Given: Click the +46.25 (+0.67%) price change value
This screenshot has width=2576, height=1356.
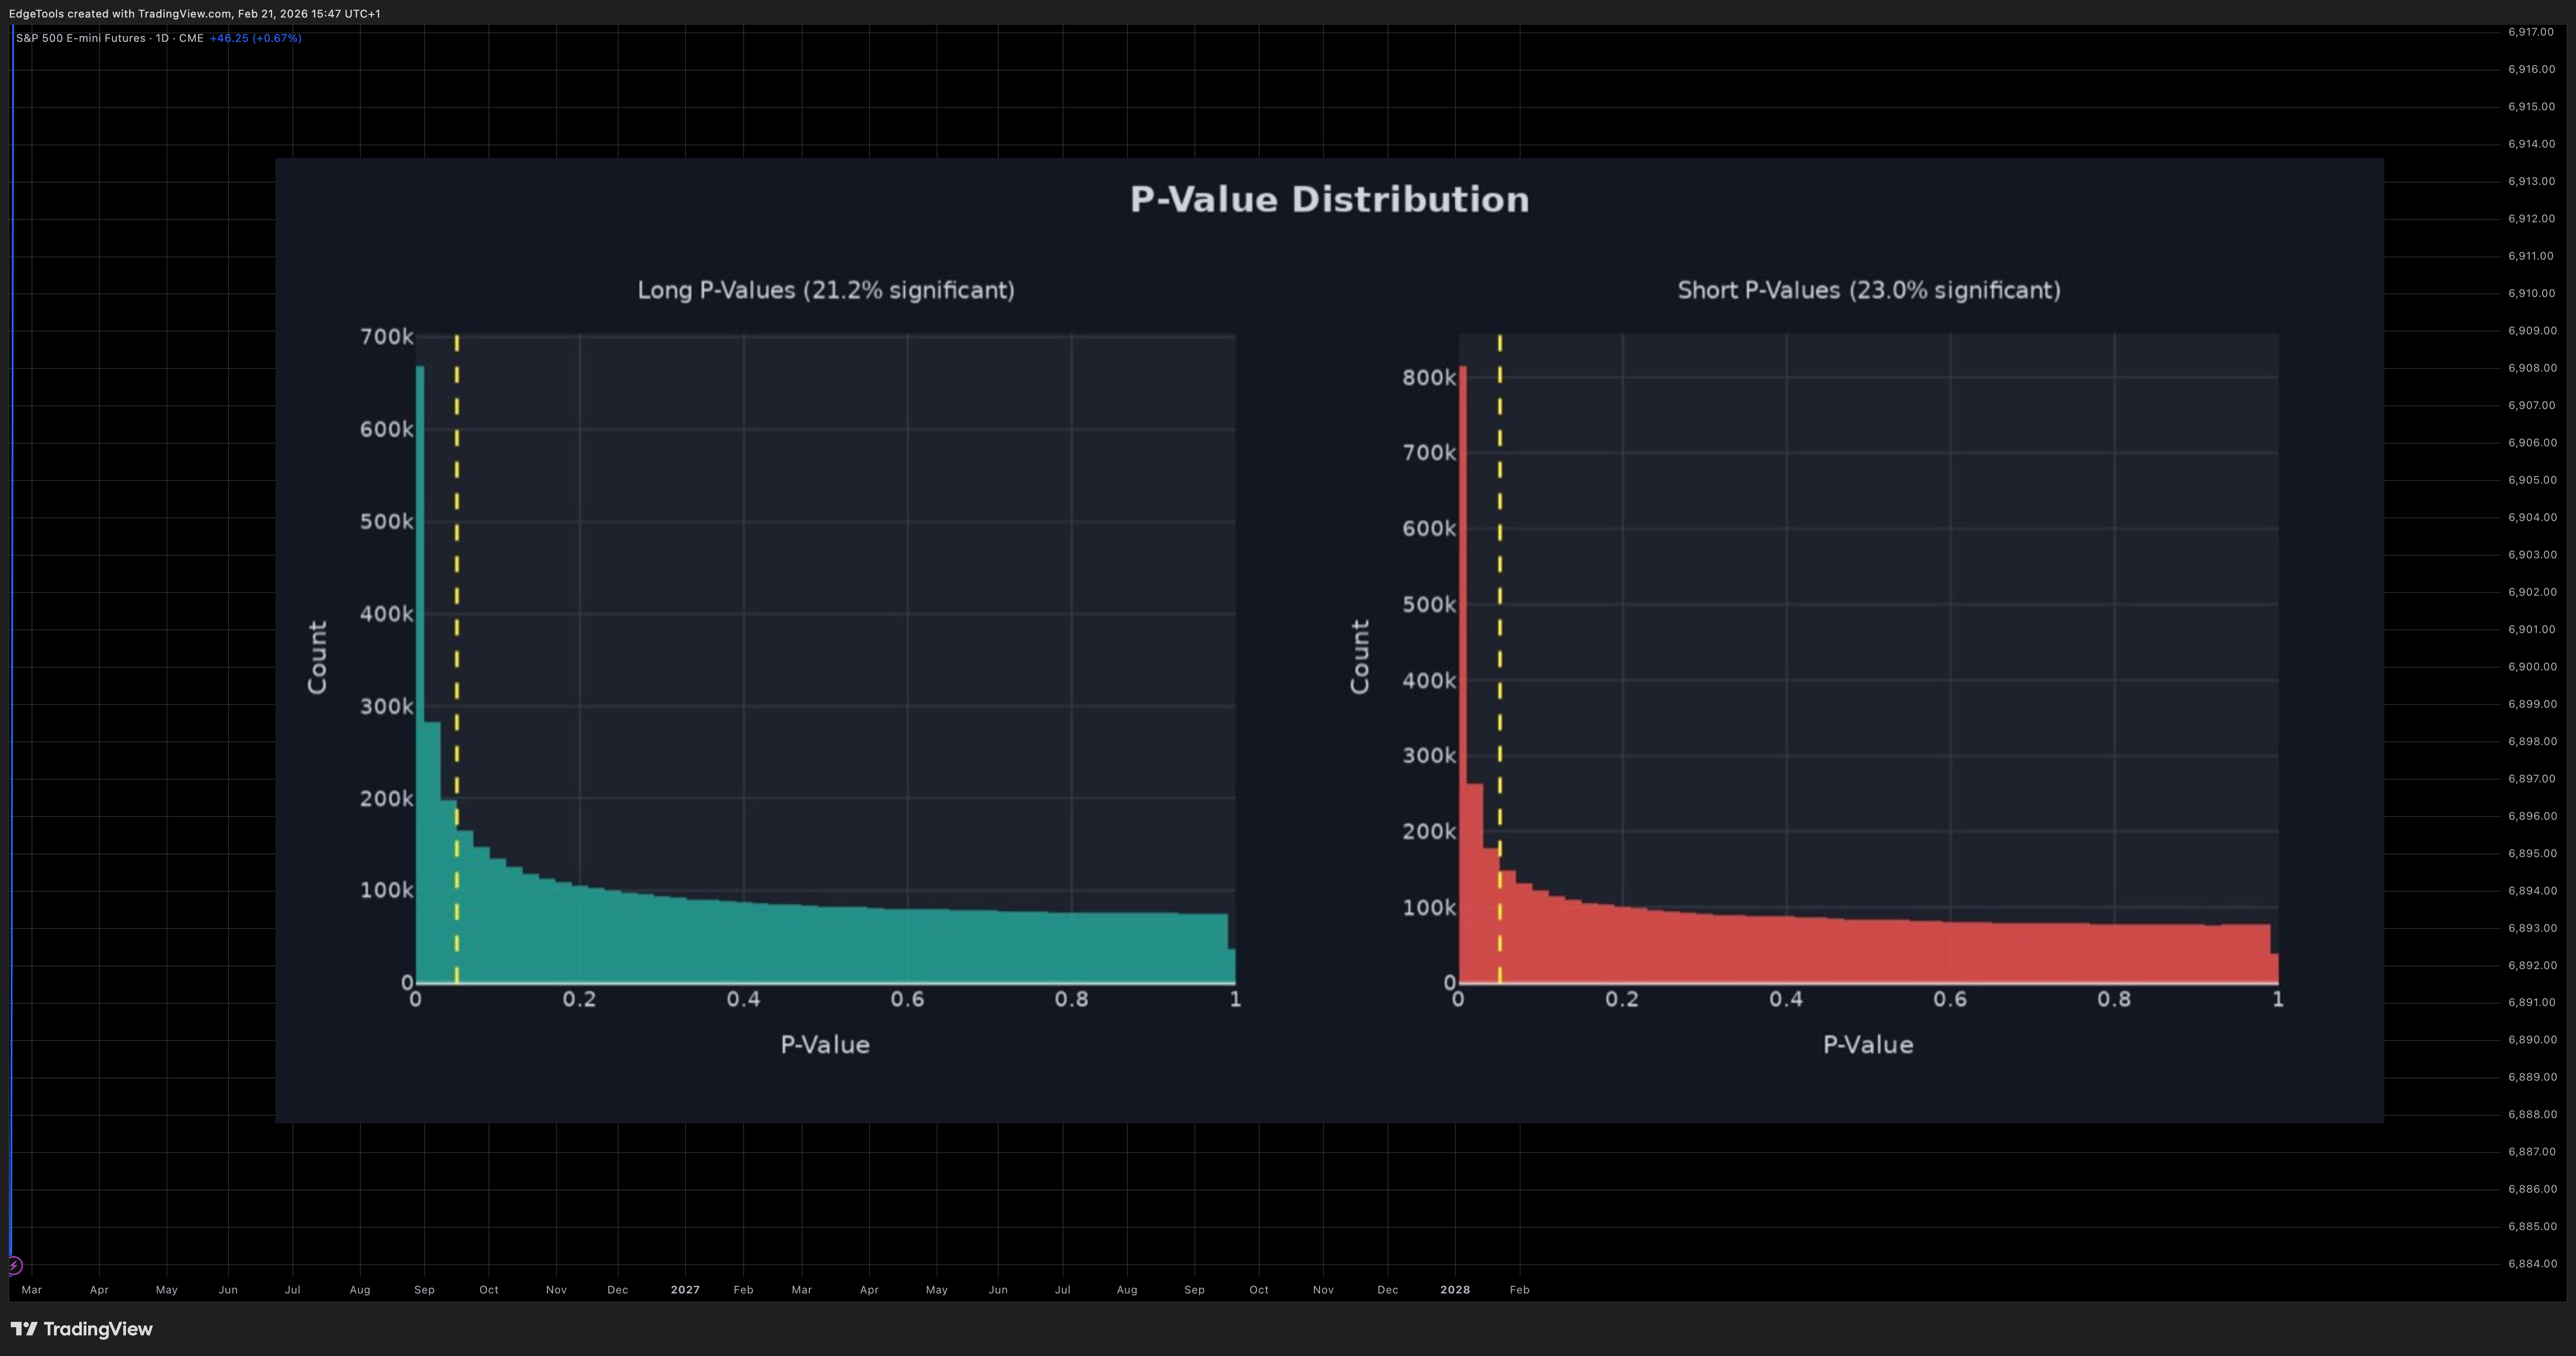Looking at the screenshot, I should (255, 38).
